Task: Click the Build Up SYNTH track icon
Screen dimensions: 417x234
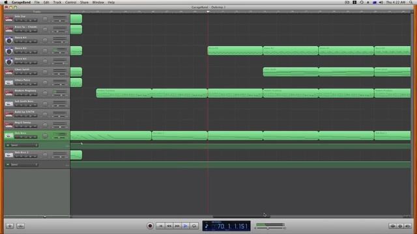Action: click(8, 114)
